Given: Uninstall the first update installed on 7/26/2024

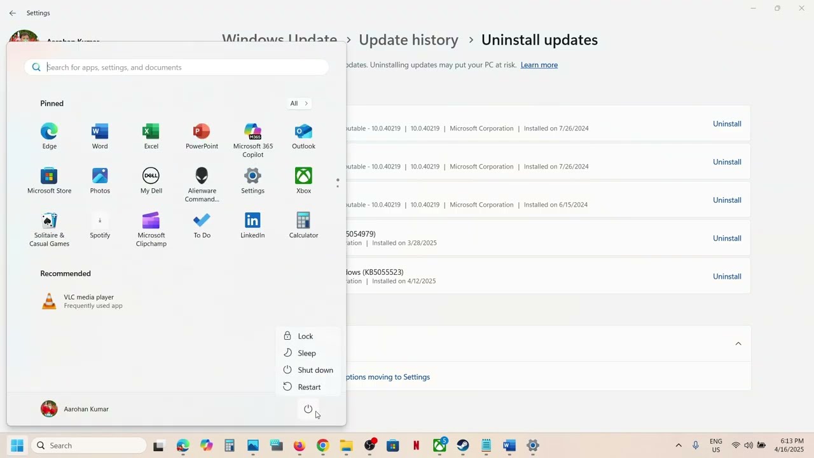Looking at the screenshot, I should tap(727, 124).
